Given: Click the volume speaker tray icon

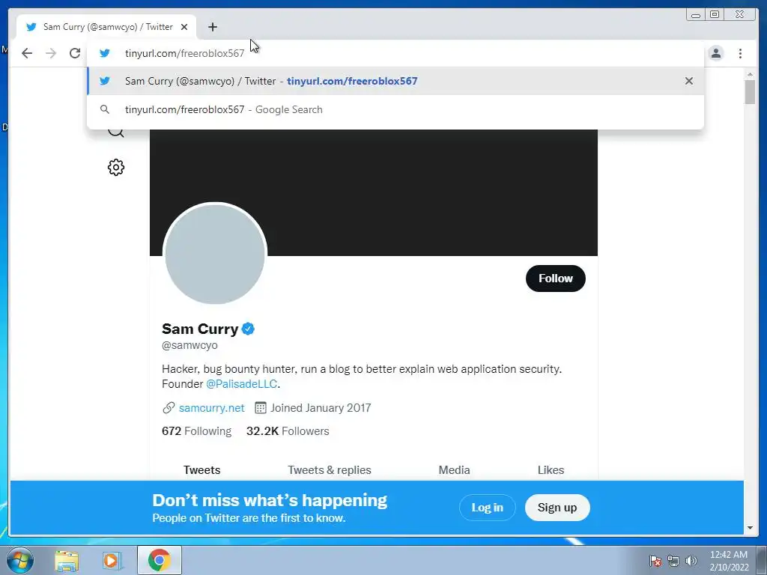Looking at the screenshot, I should [691, 561].
